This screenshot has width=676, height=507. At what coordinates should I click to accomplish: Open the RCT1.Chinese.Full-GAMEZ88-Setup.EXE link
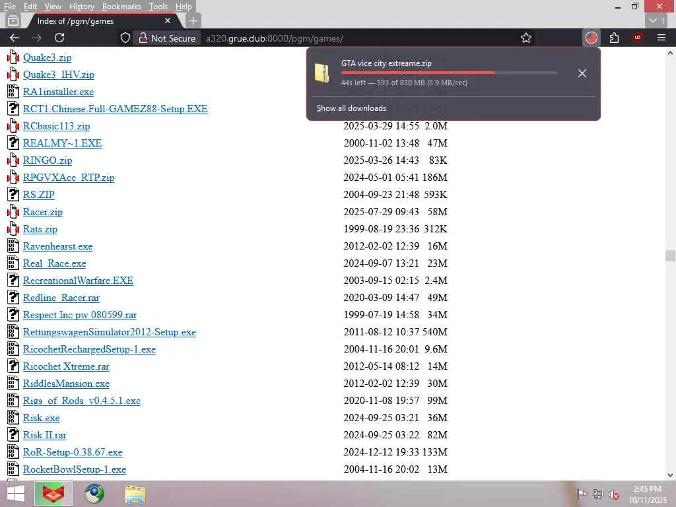coord(115,109)
